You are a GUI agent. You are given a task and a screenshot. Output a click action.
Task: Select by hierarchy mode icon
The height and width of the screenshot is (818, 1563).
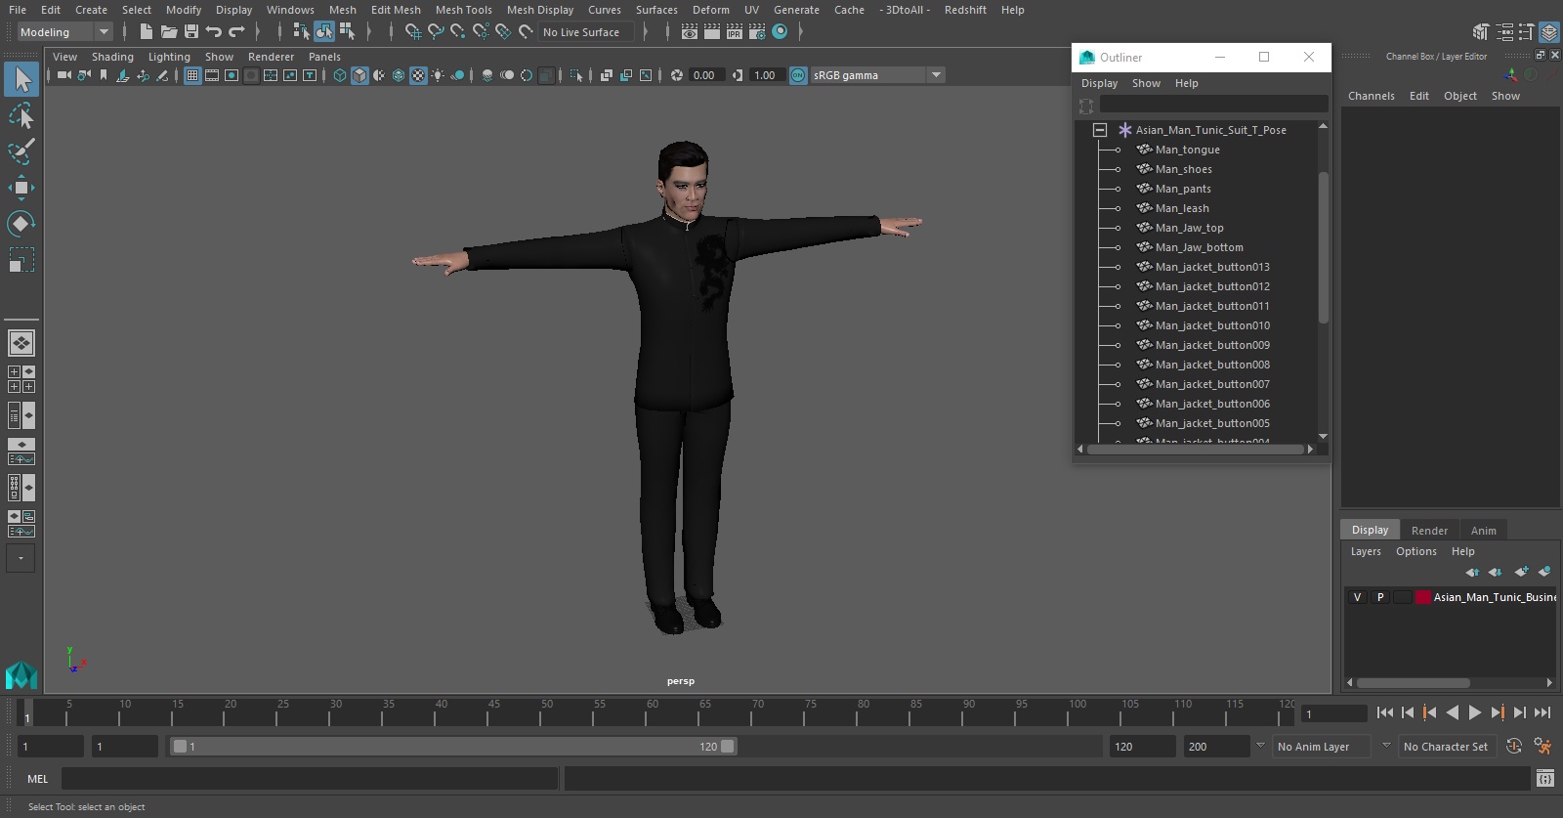pos(301,32)
